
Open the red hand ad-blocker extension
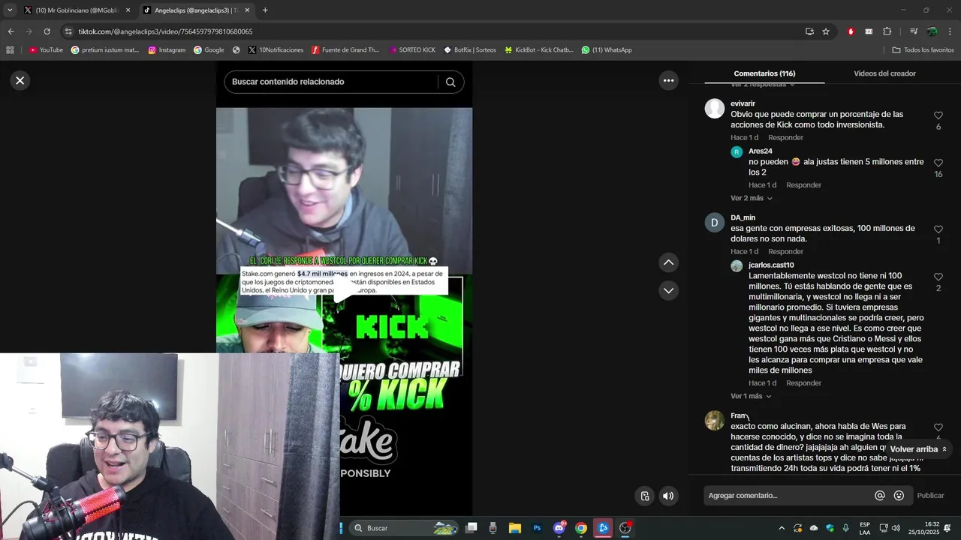pos(851,31)
